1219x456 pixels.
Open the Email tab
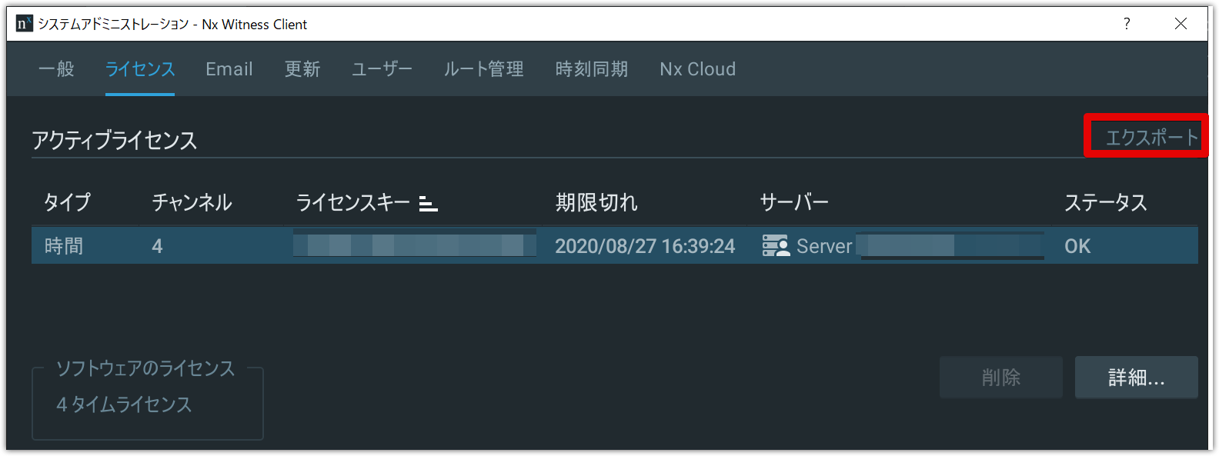tap(229, 69)
